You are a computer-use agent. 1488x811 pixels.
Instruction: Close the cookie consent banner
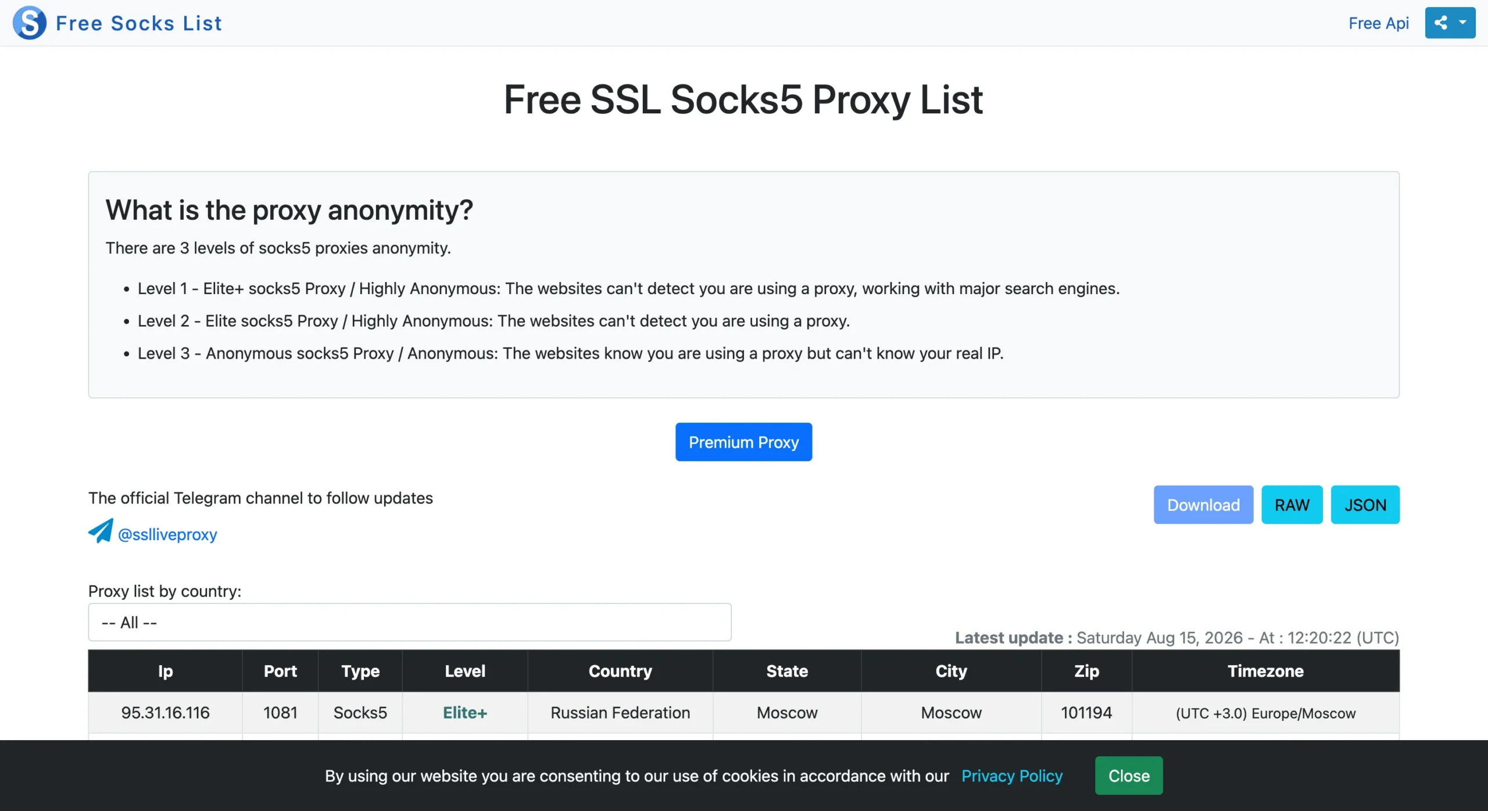pyautogui.click(x=1129, y=776)
